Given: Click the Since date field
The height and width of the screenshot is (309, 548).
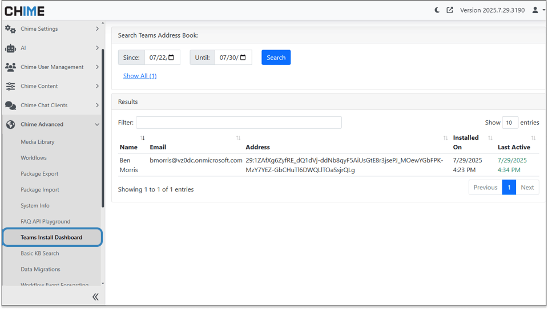Looking at the screenshot, I should pos(162,58).
